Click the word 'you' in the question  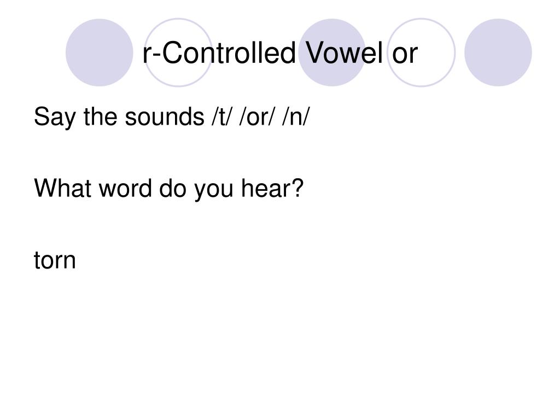214,191
